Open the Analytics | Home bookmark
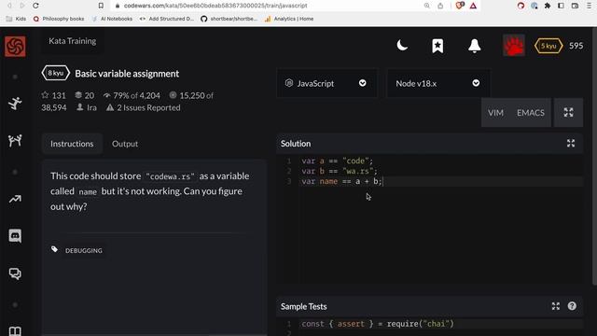This screenshot has width=597, height=336. coord(289,19)
